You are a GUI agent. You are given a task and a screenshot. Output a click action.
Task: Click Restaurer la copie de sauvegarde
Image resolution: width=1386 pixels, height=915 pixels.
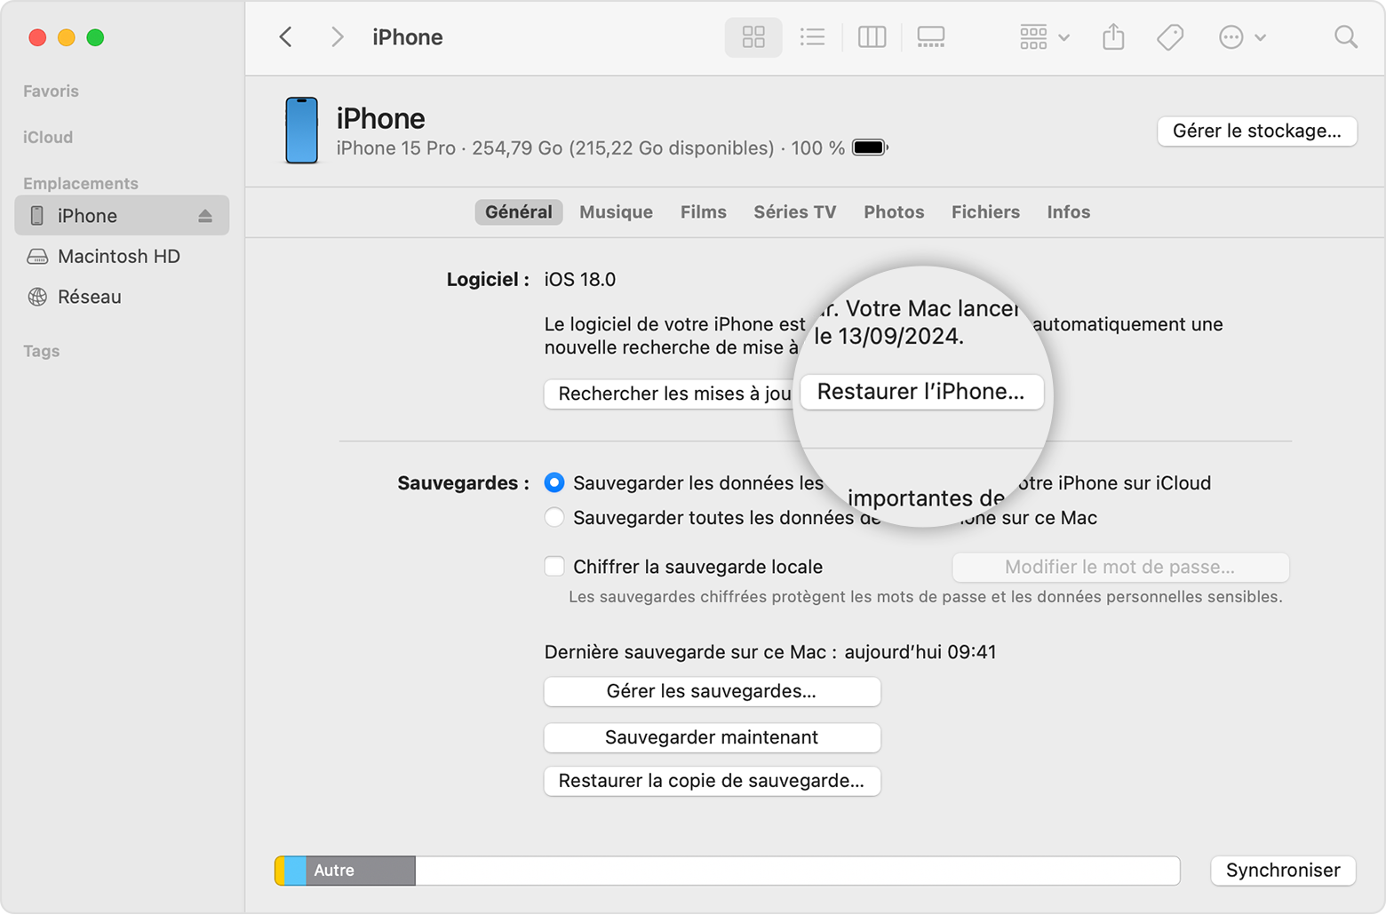(712, 781)
